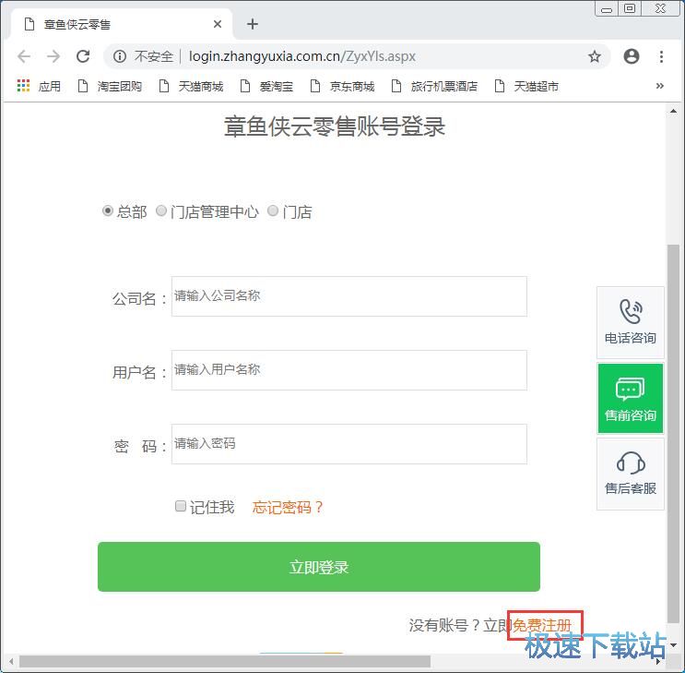Screen dimensions: 685x673
Task: Open 售后客服 headset panel
Action: click(x=631, y=474)
